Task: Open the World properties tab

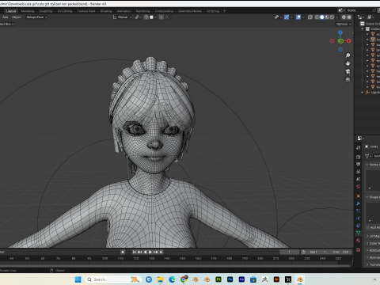Action: pos(358,187)
